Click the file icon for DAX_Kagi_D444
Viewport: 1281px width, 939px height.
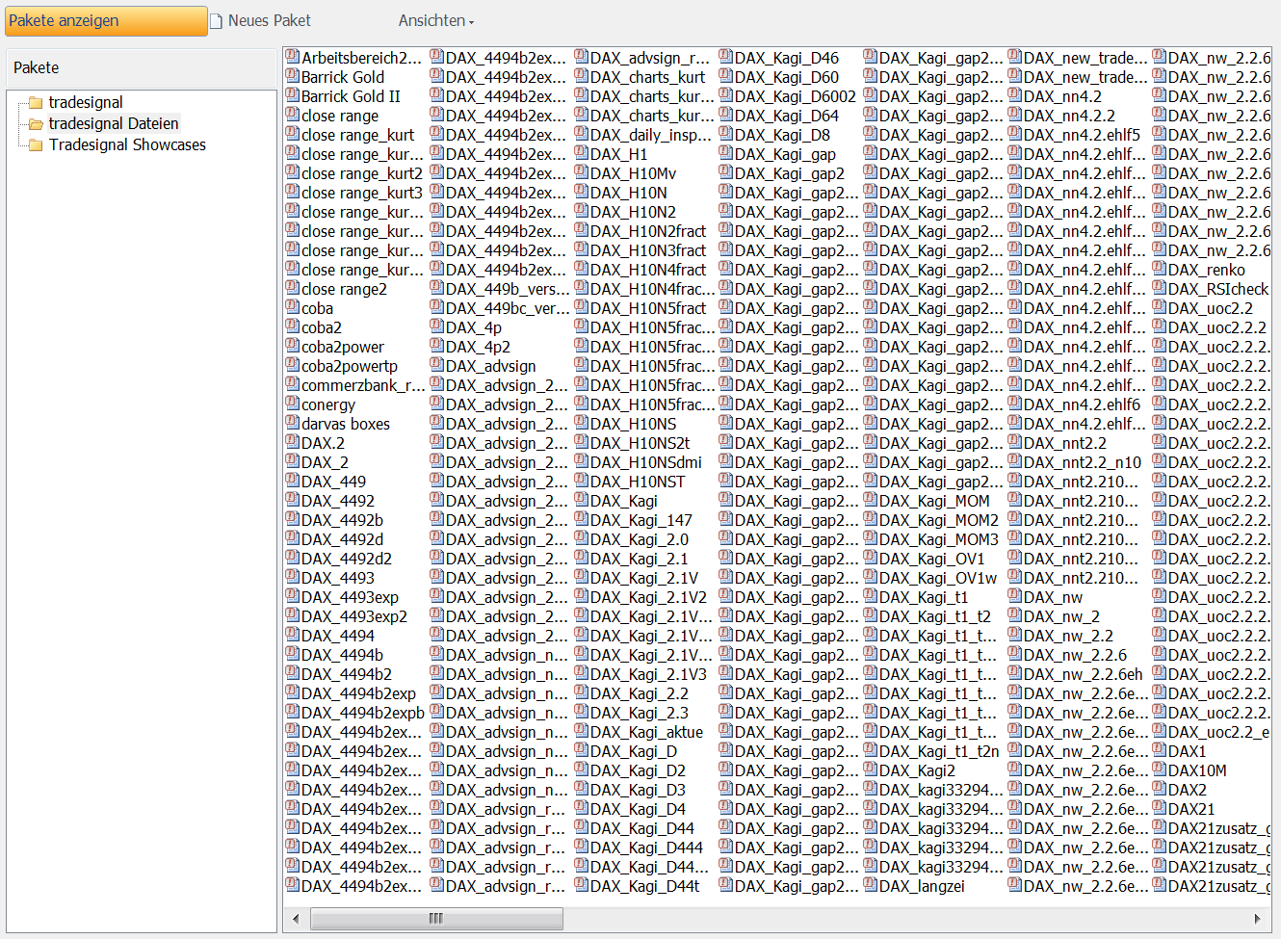click(x=582, y=847)
